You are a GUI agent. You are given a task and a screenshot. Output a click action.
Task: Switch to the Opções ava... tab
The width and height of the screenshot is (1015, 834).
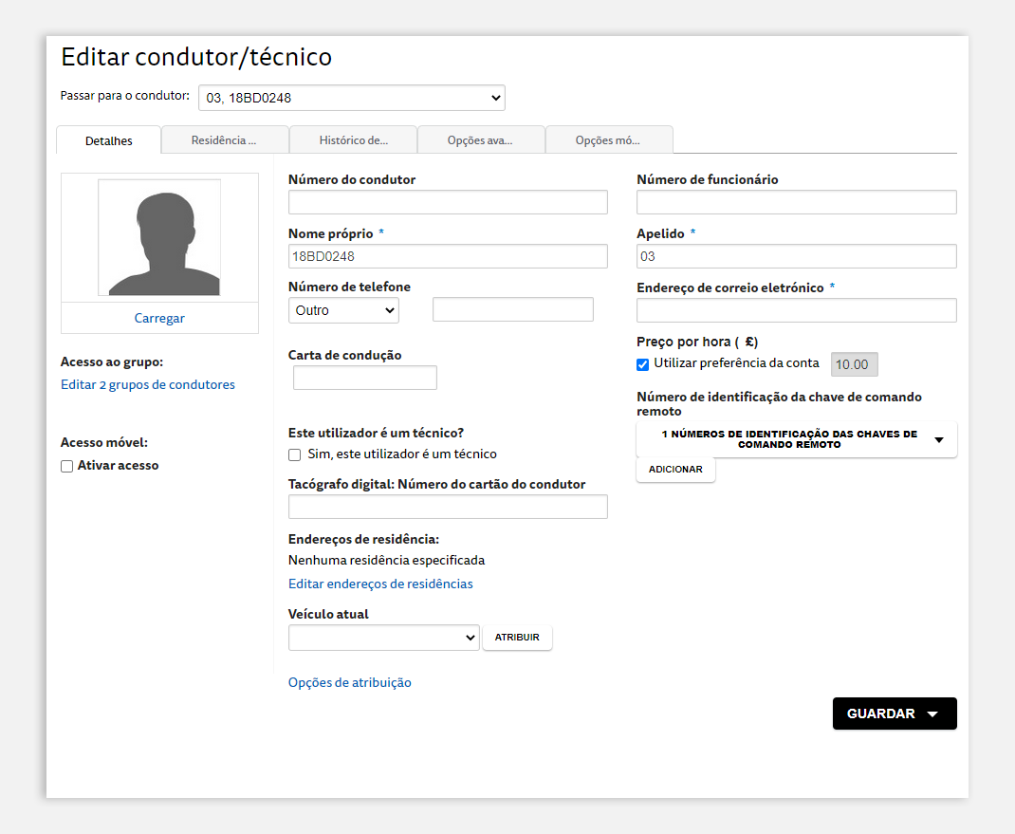(480, 139)
